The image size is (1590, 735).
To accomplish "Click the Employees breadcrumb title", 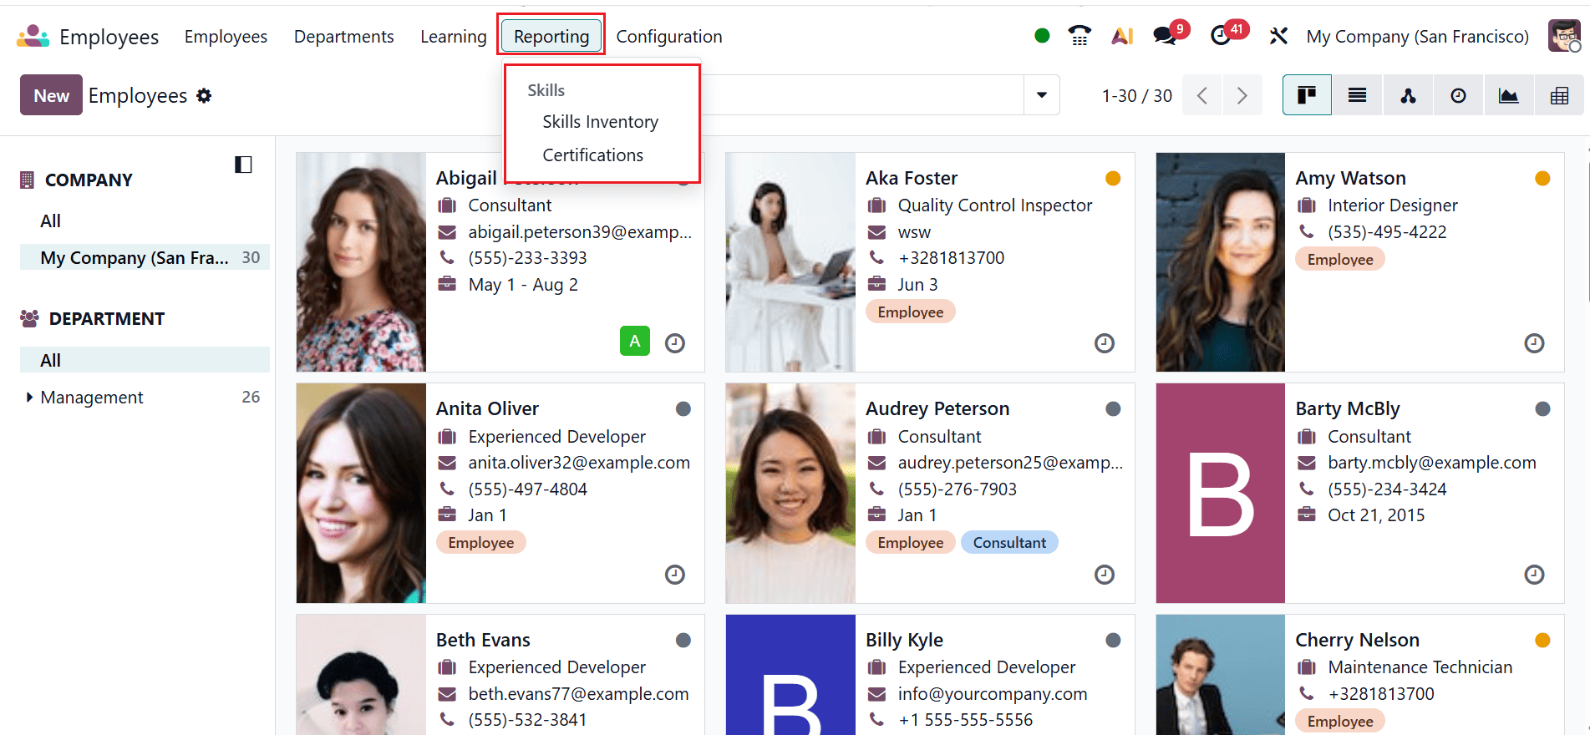I will [x=138, y=96].
